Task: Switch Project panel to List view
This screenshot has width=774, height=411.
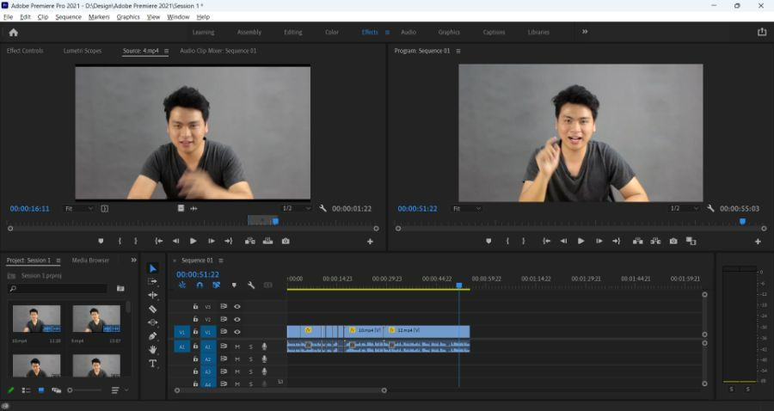Action: tap(26, 390)
